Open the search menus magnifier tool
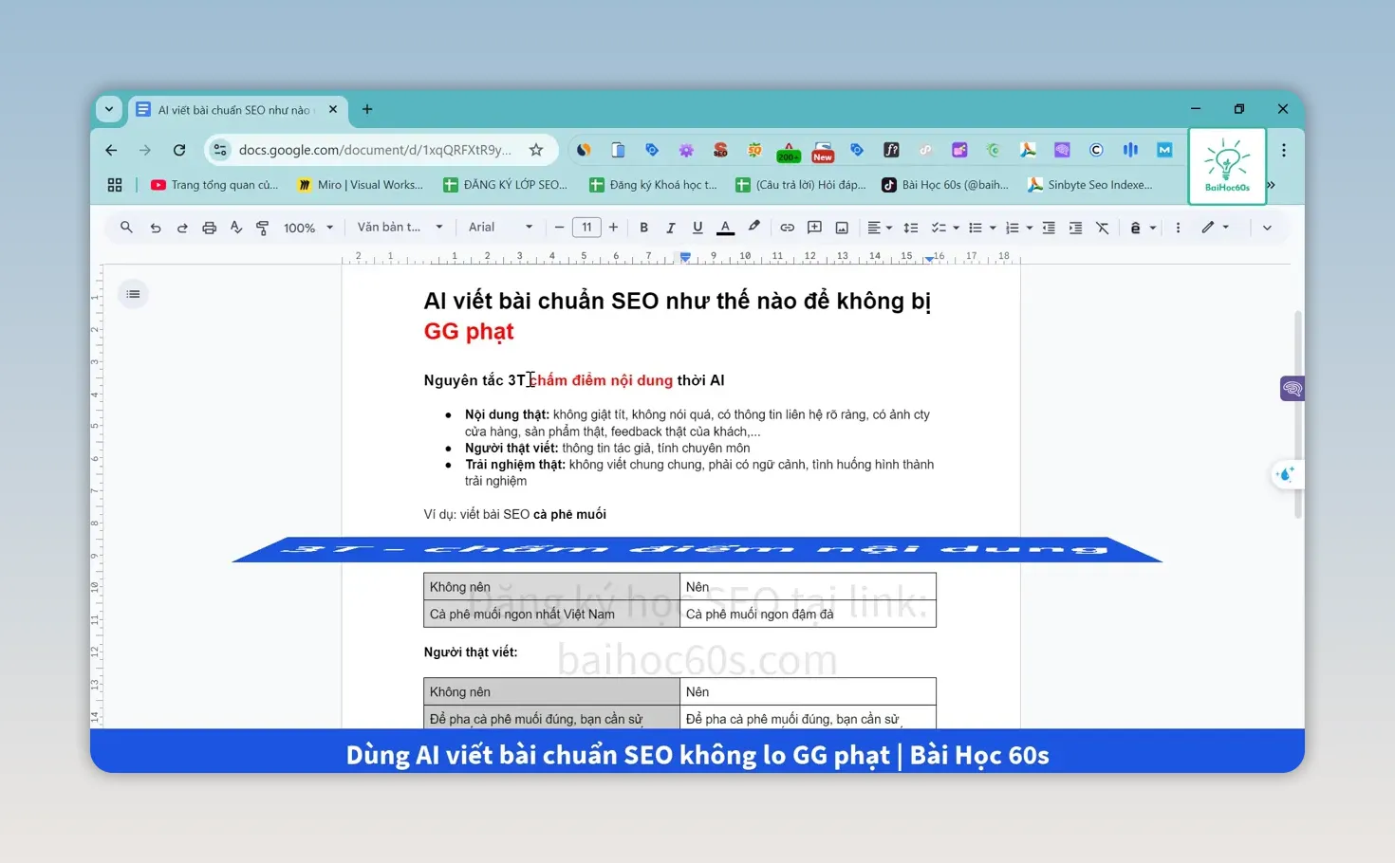 point(125,228)
